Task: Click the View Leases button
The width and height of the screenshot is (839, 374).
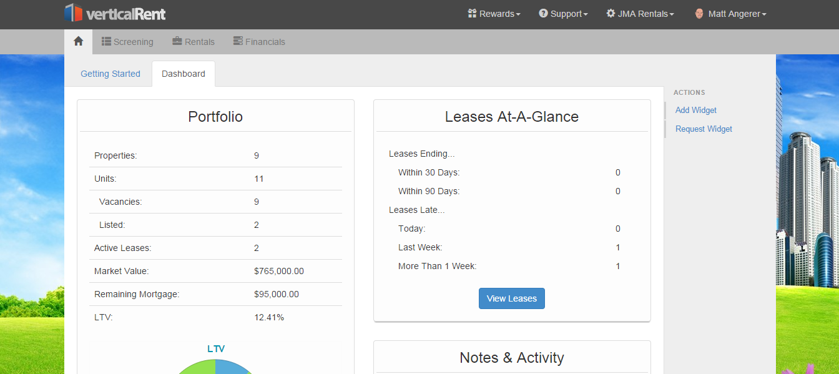Action: coord(512,298)
